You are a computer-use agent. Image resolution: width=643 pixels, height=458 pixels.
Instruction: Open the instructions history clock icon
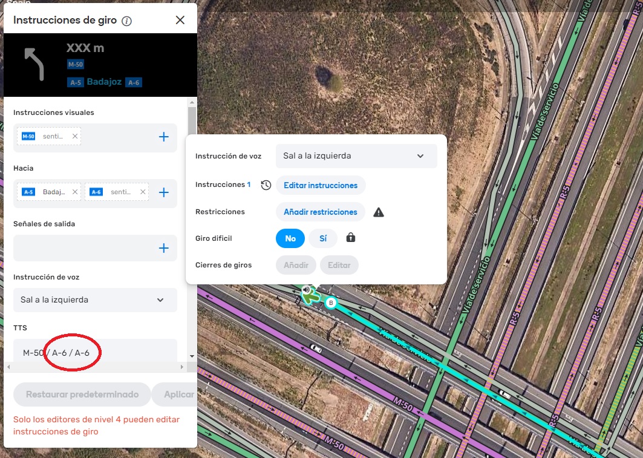click(x=266, y=185)
